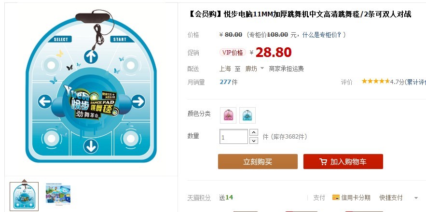
Task: Click the down arrow on the dance pad image
Action: [x=91, y=146]
